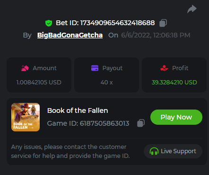Click the share arrow icon
The image size is (209, 175).
(x=192, y=9)
